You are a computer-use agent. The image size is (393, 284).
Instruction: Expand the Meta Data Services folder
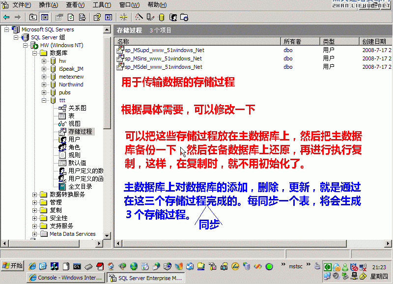click(x=34, y=234)
